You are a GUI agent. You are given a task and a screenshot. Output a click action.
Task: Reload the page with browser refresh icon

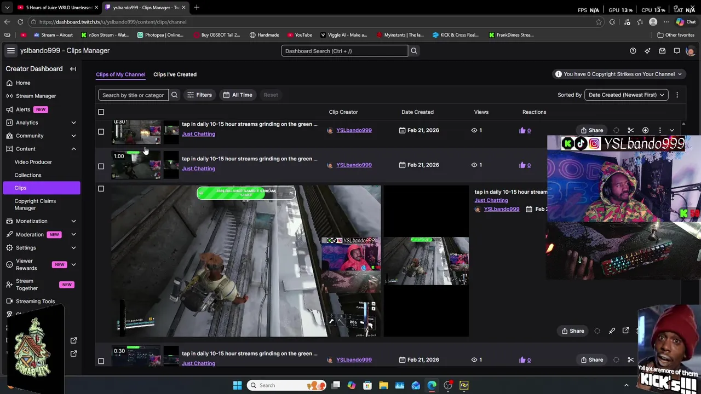coord(20,22)
